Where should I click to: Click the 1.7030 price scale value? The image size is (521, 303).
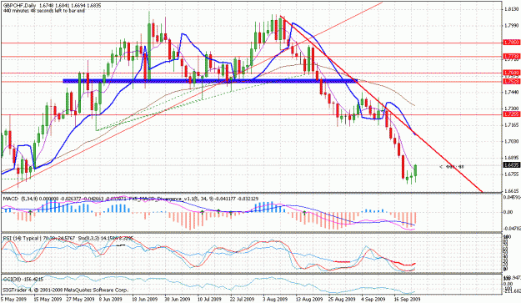tap(511, 141)
